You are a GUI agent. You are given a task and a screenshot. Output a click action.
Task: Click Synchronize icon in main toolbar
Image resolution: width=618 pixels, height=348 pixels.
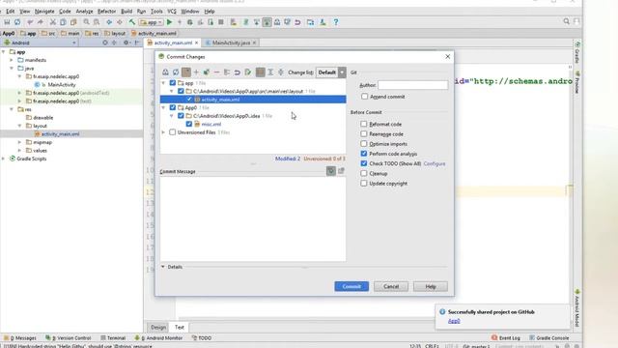[x=17, y=22]
